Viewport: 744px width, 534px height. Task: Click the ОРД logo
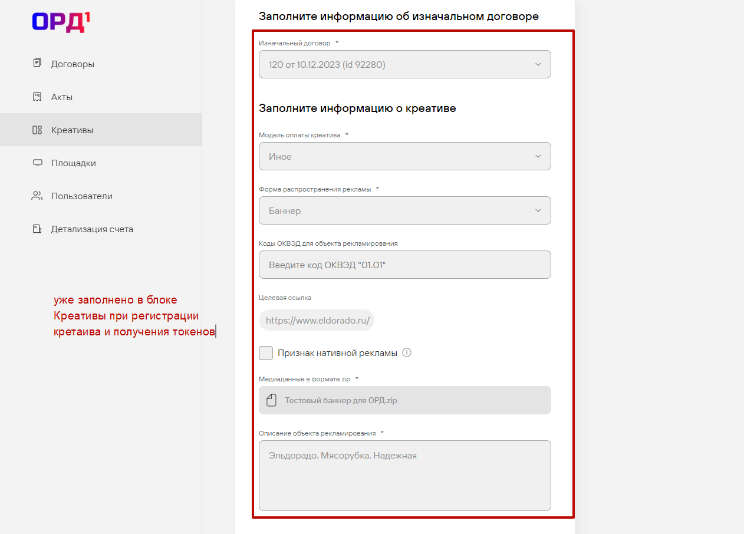point(61,21)
